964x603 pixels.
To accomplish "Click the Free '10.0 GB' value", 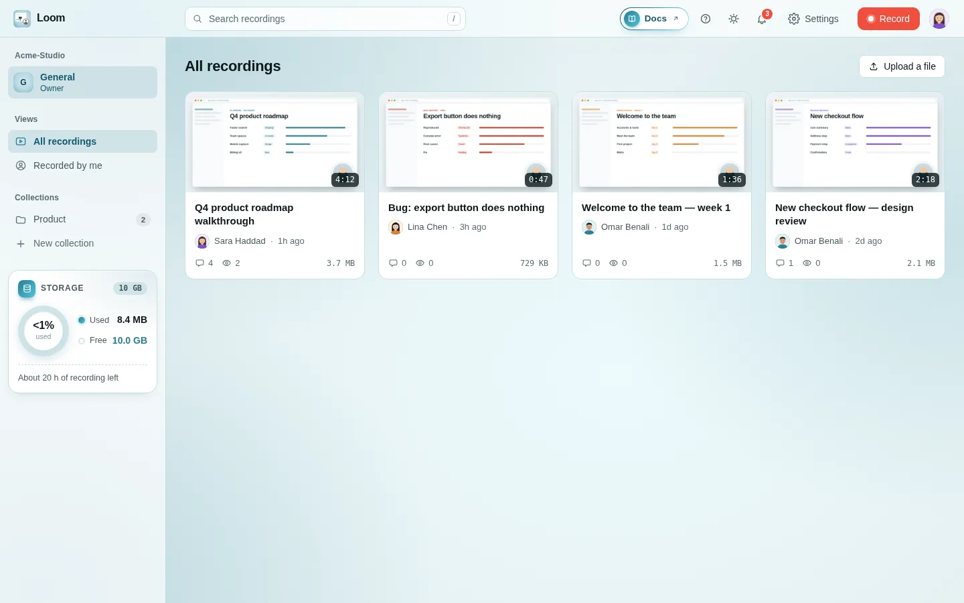I will pos(130,340).
